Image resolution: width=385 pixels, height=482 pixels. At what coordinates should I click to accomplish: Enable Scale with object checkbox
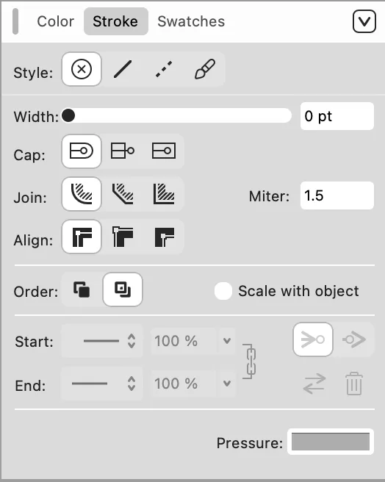tap(223, 291)
